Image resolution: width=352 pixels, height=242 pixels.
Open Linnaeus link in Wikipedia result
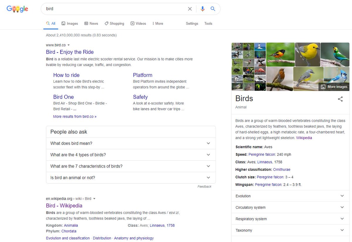(157, 226)
